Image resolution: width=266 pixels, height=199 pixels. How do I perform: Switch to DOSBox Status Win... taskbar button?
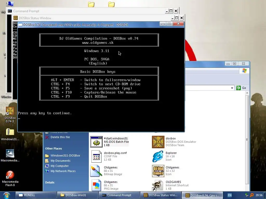click(x=161, y=195)
